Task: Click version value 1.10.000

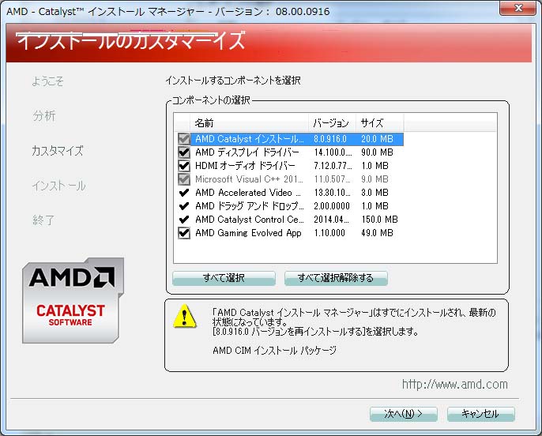Action: (329, 233)
